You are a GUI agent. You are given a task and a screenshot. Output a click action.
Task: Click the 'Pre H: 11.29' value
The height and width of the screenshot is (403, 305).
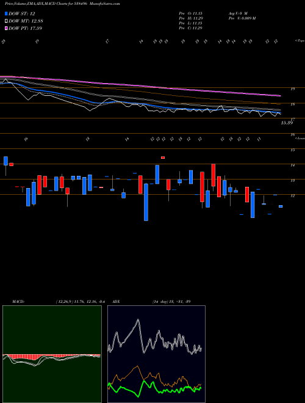[190, 18]
